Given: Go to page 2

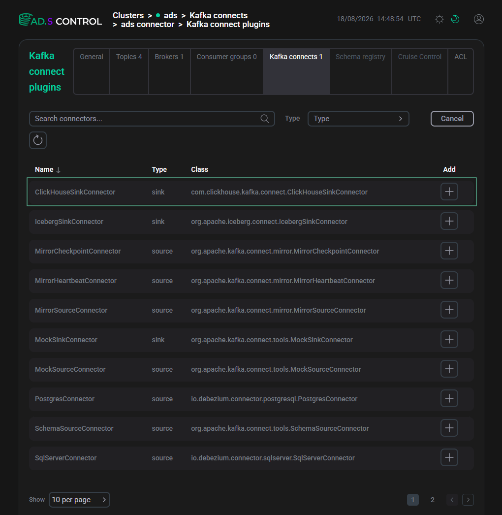Looking at the screenshot, I should pos(433,500).
